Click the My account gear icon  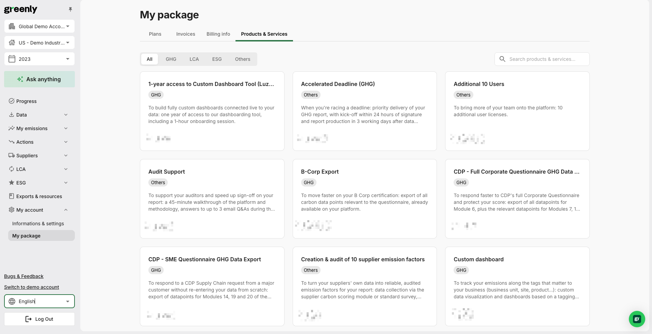click(12, 210)
